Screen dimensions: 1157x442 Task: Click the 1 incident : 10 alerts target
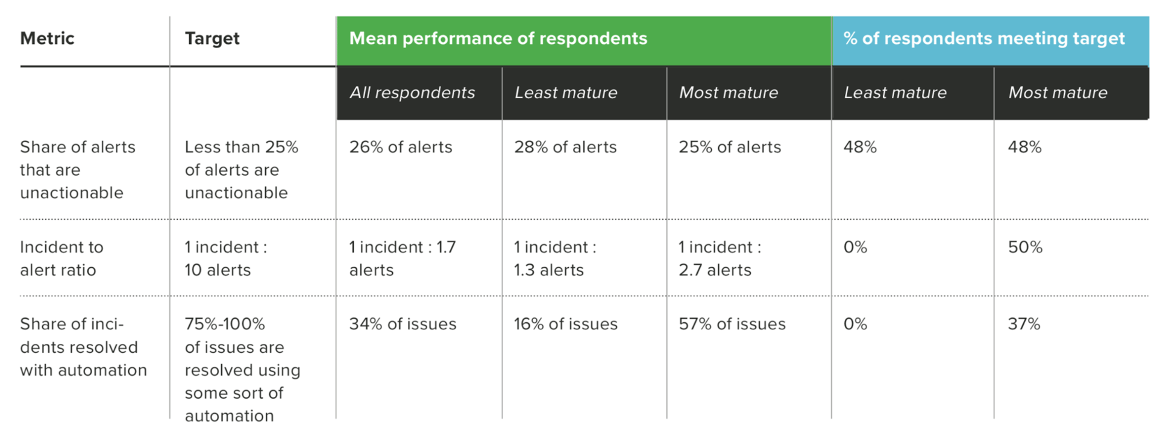(225, 258)
